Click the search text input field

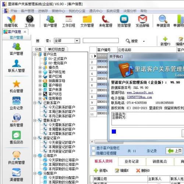point(101,40)
